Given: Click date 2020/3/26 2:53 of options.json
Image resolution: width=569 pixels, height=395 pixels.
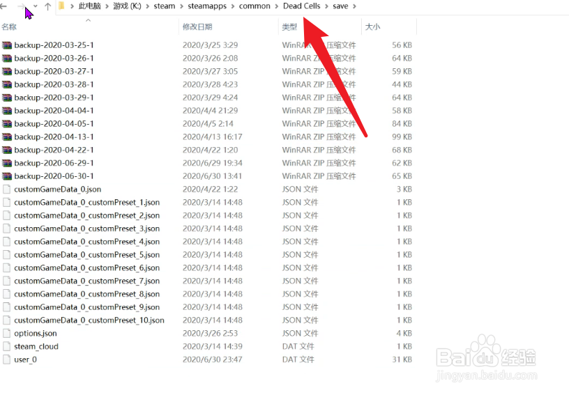Looking at the screenshot, I should [210, 334].
